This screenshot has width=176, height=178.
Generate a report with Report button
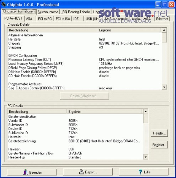[x=88, y=172]
